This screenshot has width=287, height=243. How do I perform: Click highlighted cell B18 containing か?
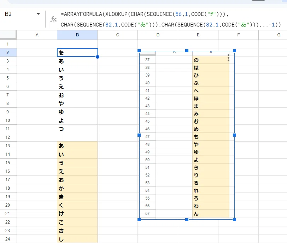tap(77, 188)
